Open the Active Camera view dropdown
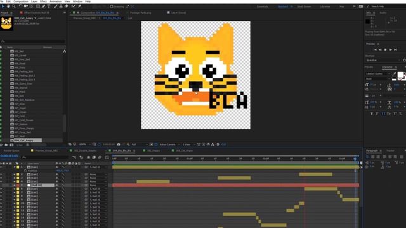This screenshot has height=228, width=406. (169, 144)
